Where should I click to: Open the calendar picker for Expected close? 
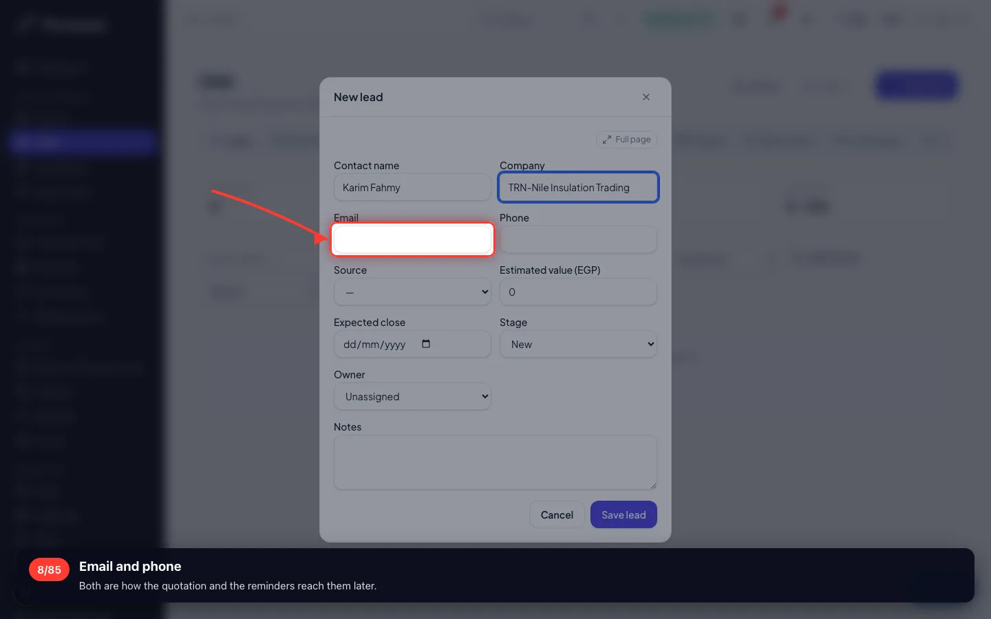[426, 344]
